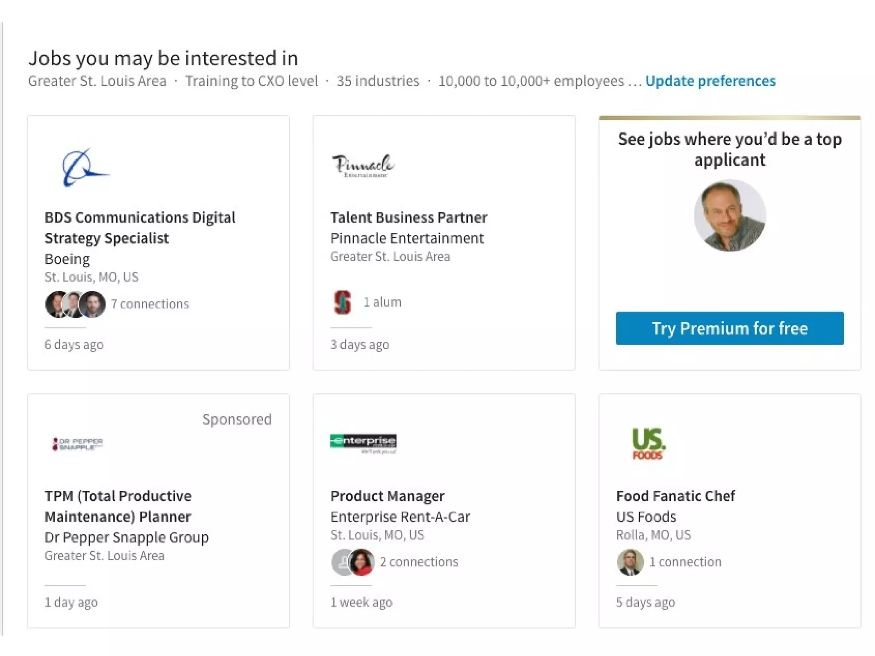Click the Update preferences link
This screenshot has height=656, width=875.
(x=710, y=81)
